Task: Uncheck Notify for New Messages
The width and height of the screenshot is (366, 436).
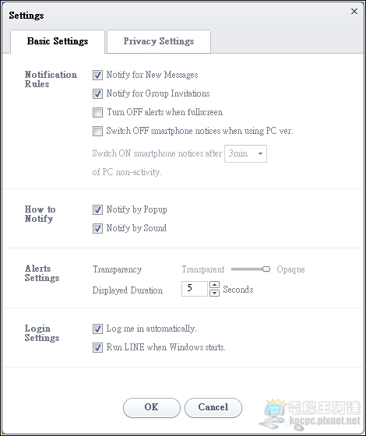Action: click(97, 75)
